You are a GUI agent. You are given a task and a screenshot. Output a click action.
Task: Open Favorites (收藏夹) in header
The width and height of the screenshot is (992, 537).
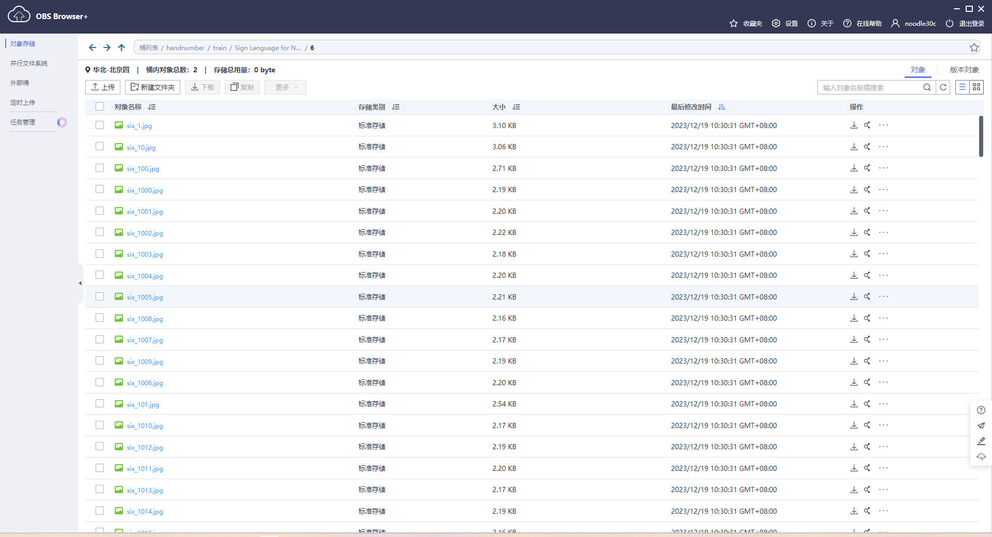click(746, 23)
